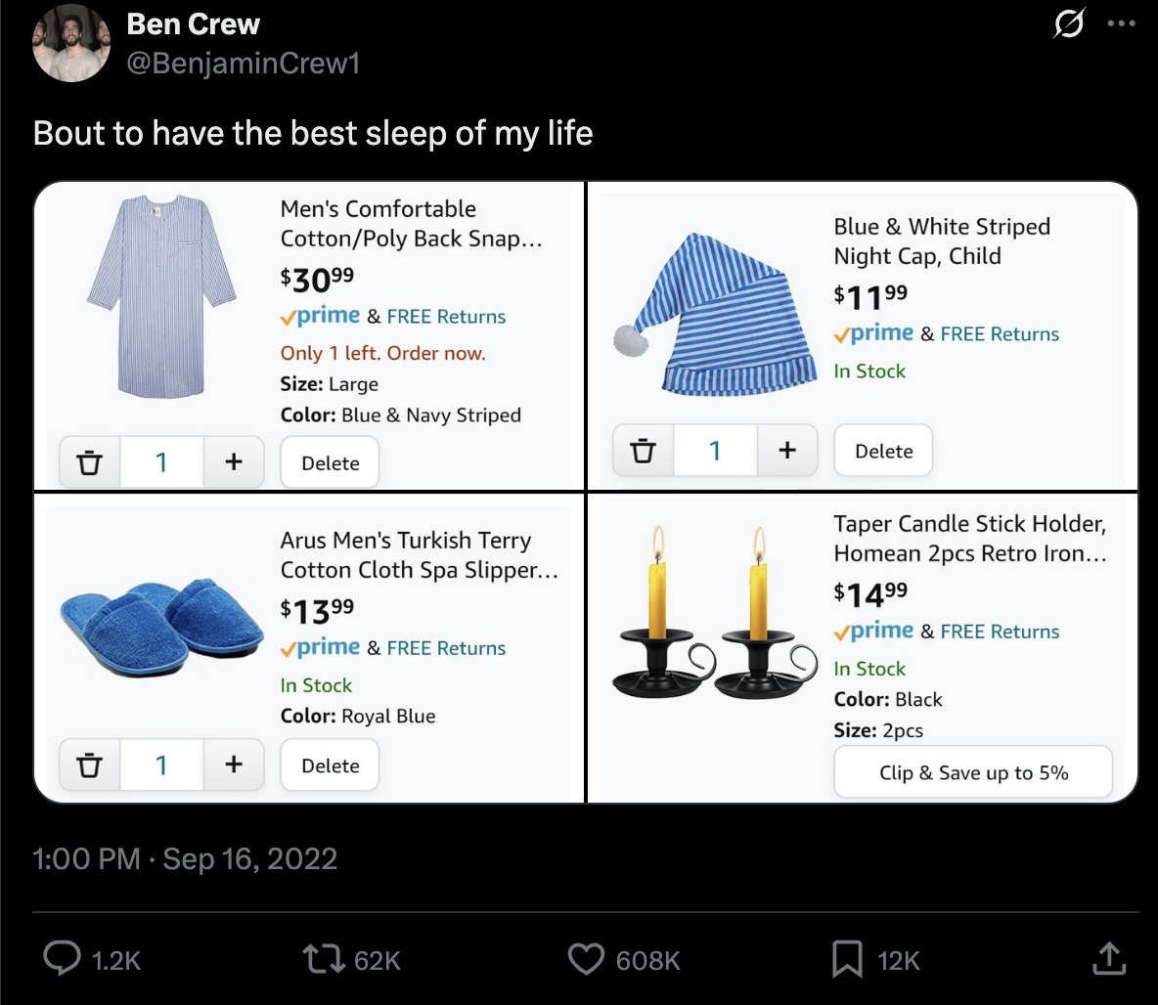Image resolution: width=1158 pixels, height=1005 pixels.
Task: Click the Grok slashed-circle icon
Action: click(1069, 22)
